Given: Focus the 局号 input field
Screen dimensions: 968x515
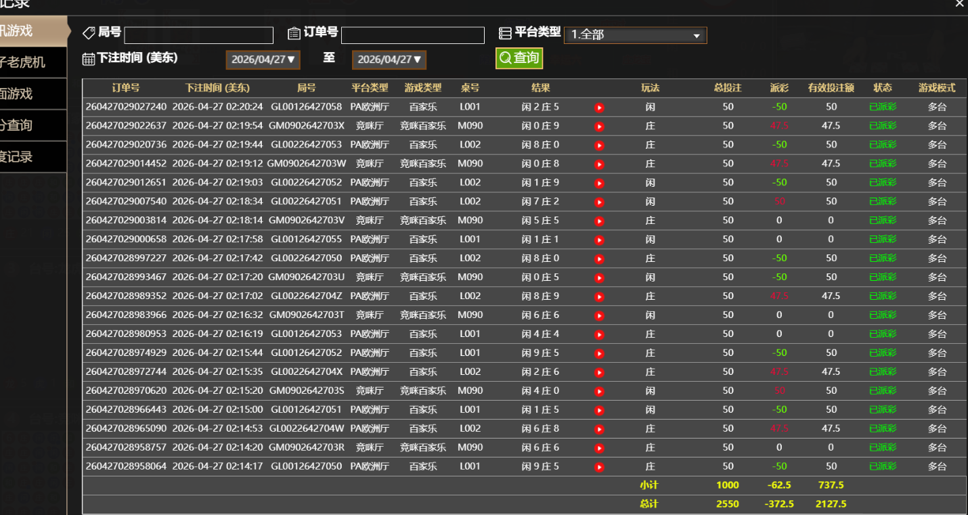Looking at the screenshot, I should [199, 35].
